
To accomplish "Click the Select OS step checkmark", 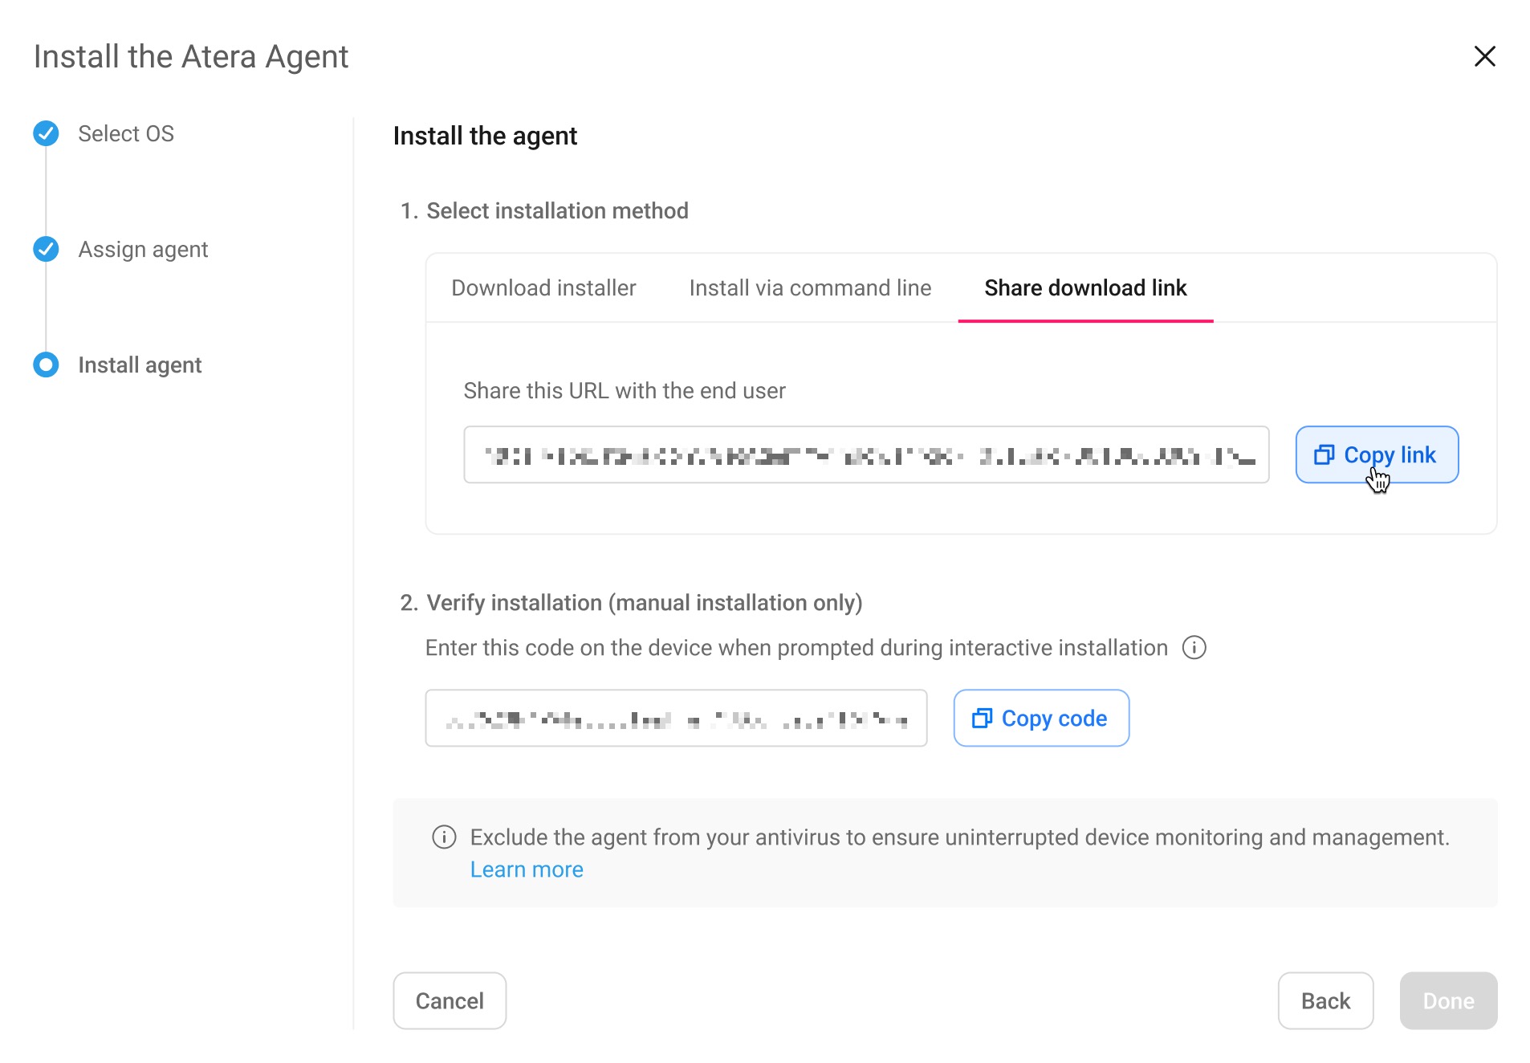I will click(46, 133).
